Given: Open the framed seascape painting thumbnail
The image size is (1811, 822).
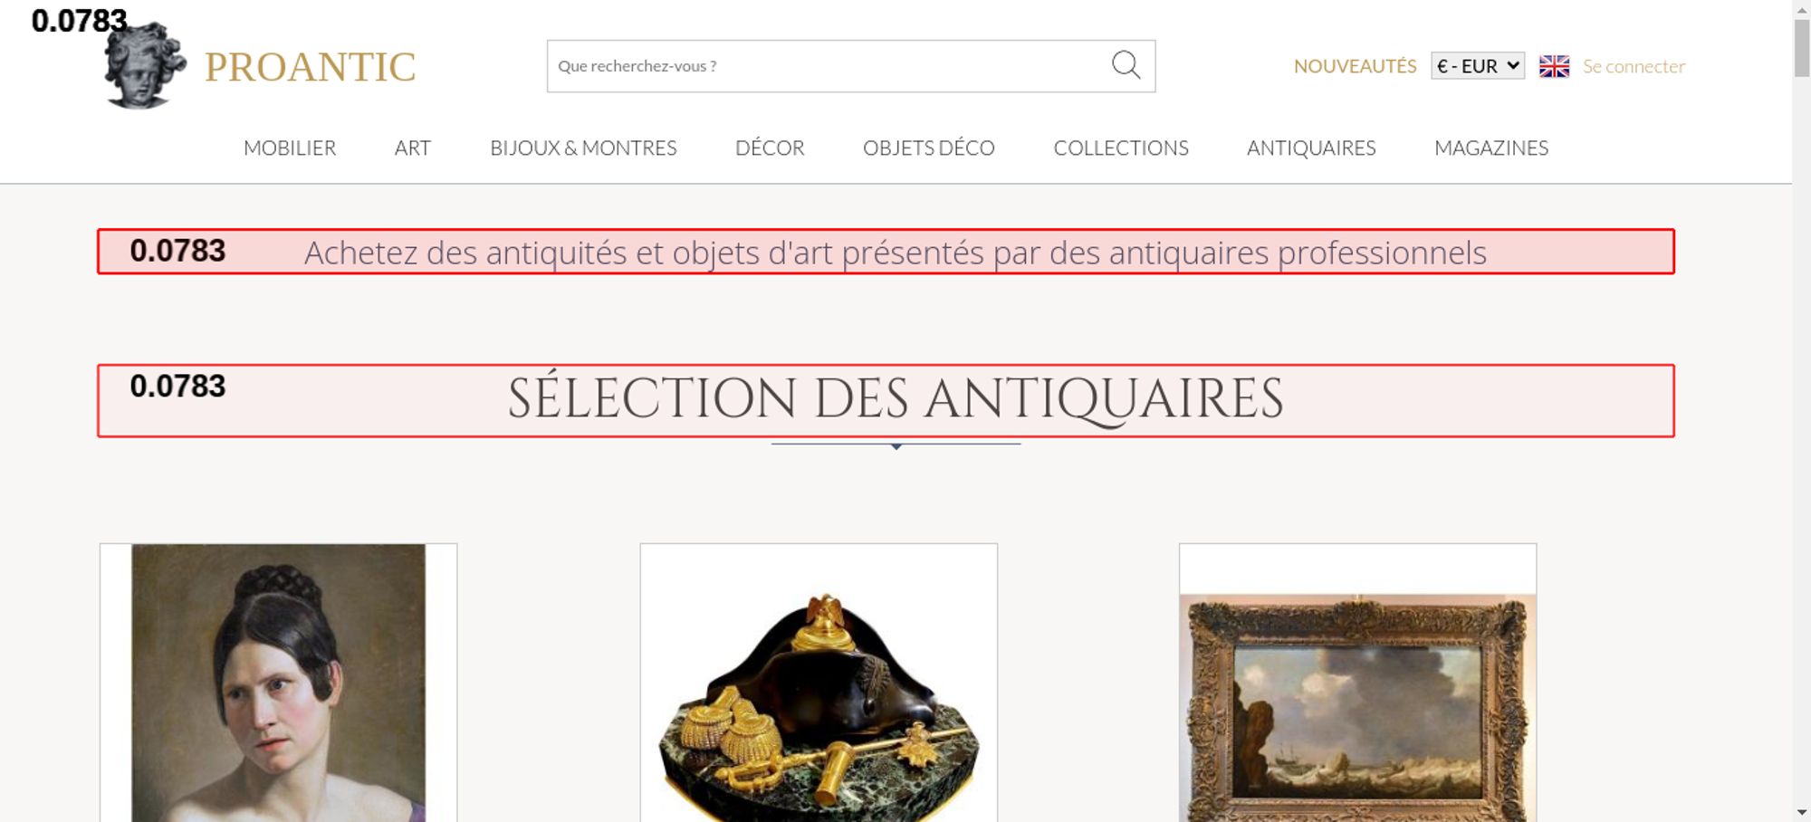Looking at the screenshot, I should click(1357, 683).
